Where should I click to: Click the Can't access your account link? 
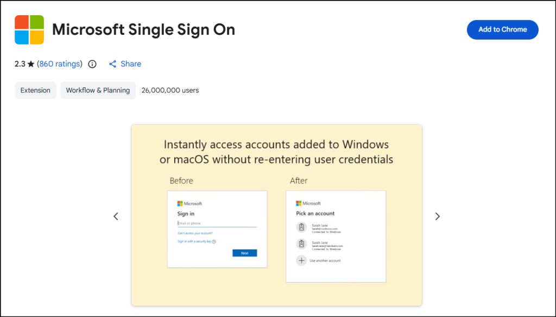195,233
